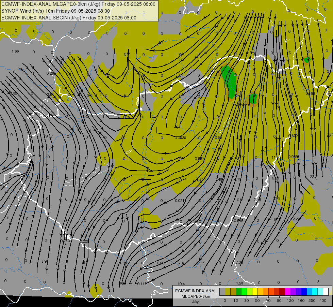Click the legend tick label 30
This screenshot has width=333, height=307.
tap(247, 301)
